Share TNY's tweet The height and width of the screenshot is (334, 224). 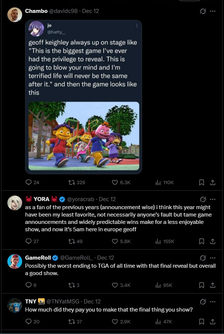pyautogui.click(x=213, y=321)
